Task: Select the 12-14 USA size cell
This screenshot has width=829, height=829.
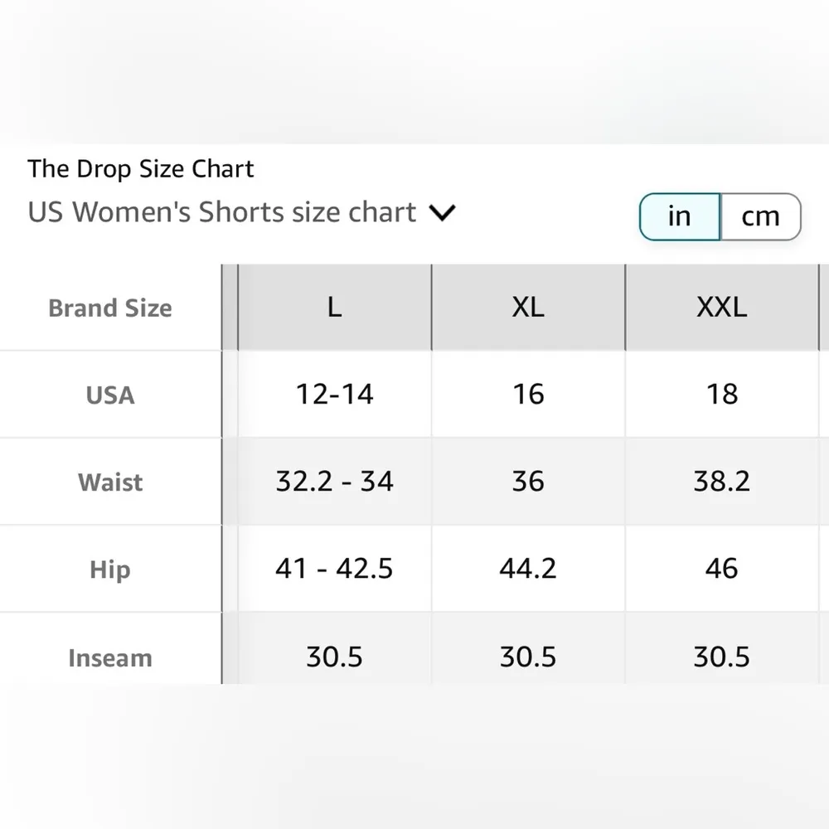Action: pyautogui.click(x=334, y=395)
